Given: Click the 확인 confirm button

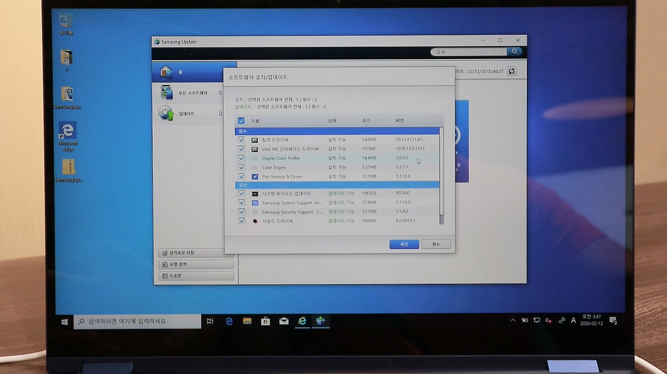Looking at the screenshot, I should 404,244.
